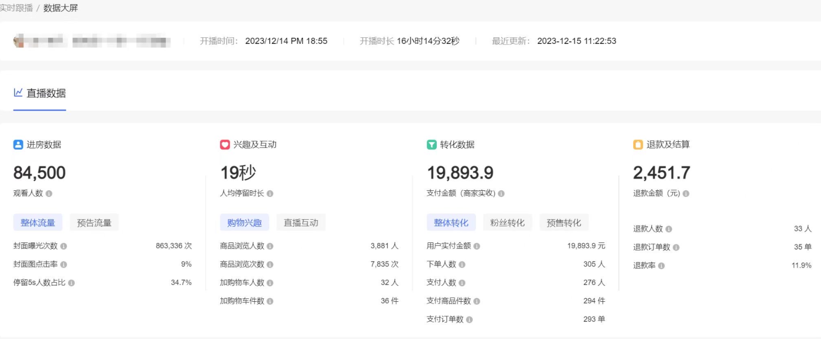Screen dimensions: 821x339
Task: Switch to 预售转化 tab
Action: 564,223
